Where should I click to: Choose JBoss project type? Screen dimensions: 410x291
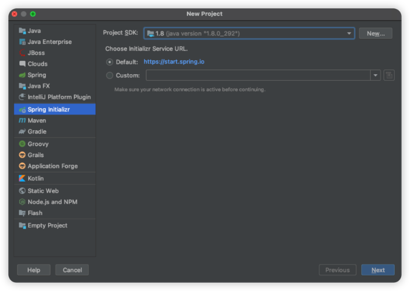55,53
